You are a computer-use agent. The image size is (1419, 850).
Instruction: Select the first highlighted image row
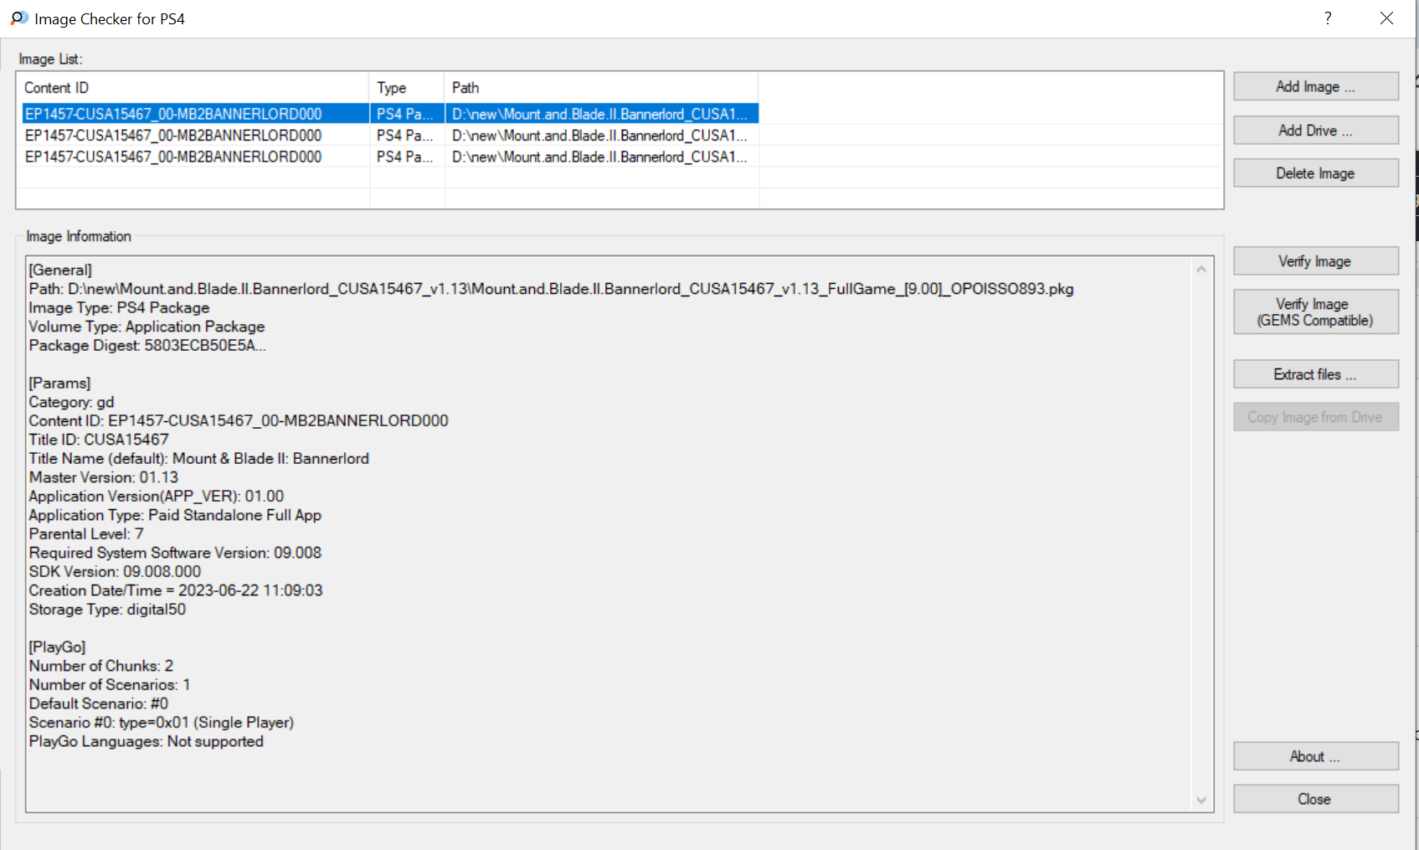[390, 114]
